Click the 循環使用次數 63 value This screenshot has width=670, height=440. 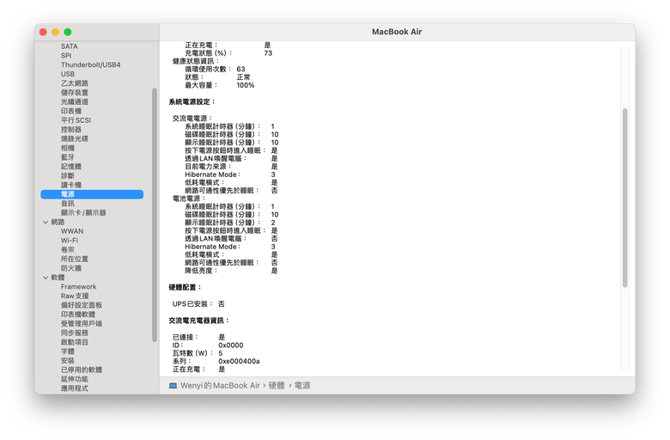click(241, 70)
